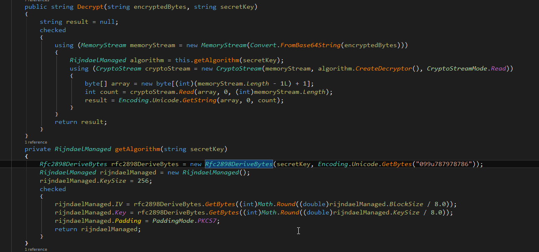
Task: Click the CryptoStreamMode enum name
Action: click(x=457, y=68)
